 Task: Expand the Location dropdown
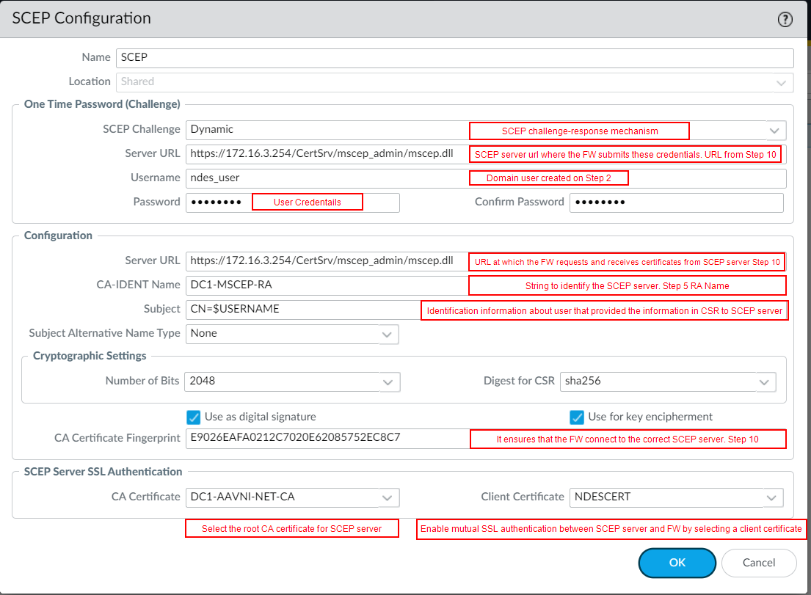(781, 82)
